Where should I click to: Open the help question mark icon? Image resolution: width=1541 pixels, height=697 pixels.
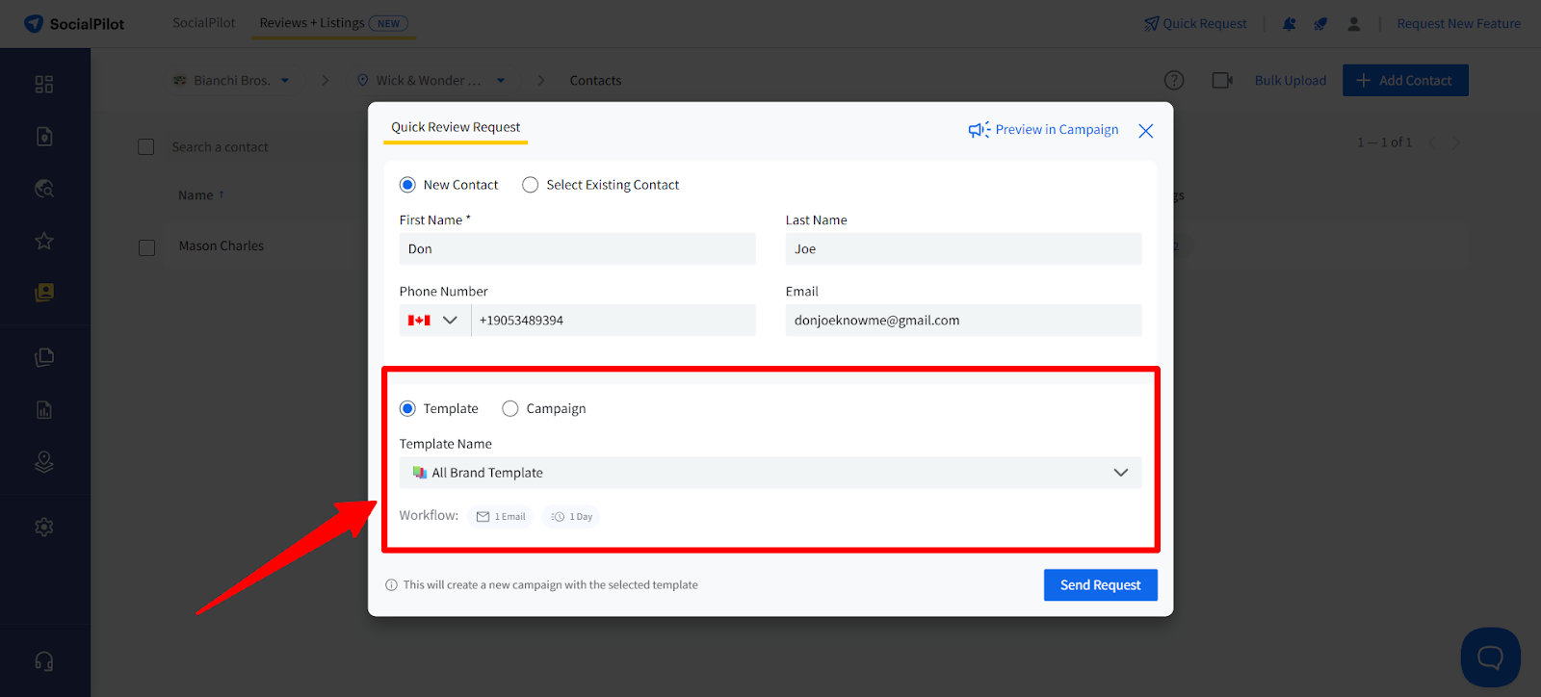click(1174, 81)
